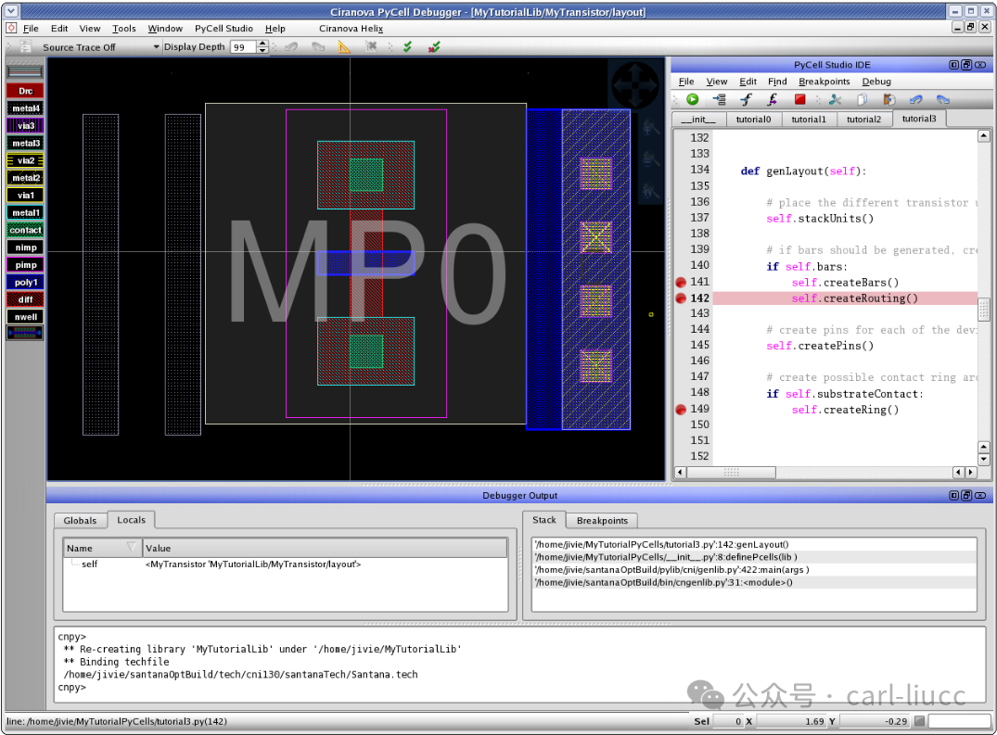Click the Cut scissors icon

(835, 99)
